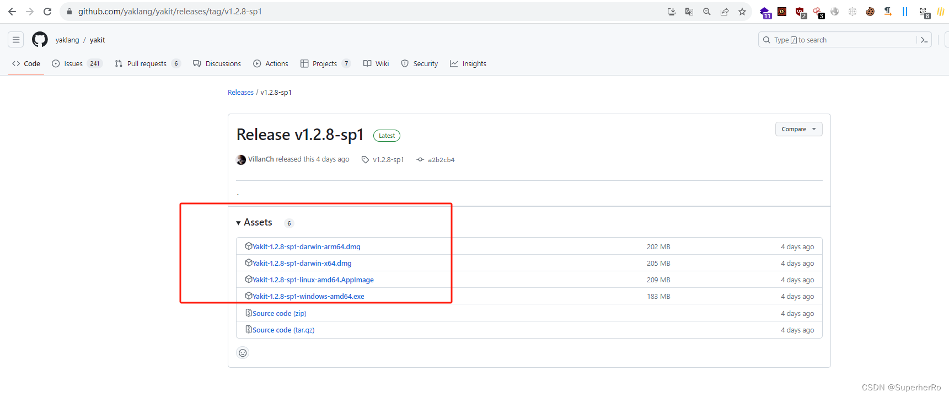Open the Actions tab
This screenshot has width=949, height=397.
(271, 64)
